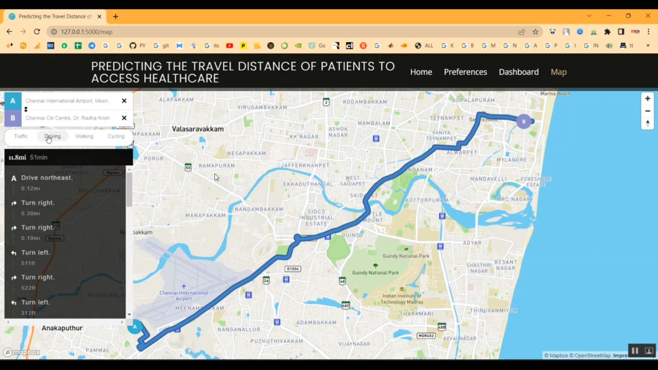Click the origin marker A on map
The width and height of the screenshot is (658, 370).
coord(135,327)
